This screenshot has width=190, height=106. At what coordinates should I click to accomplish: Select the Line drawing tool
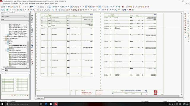point(32,13)
